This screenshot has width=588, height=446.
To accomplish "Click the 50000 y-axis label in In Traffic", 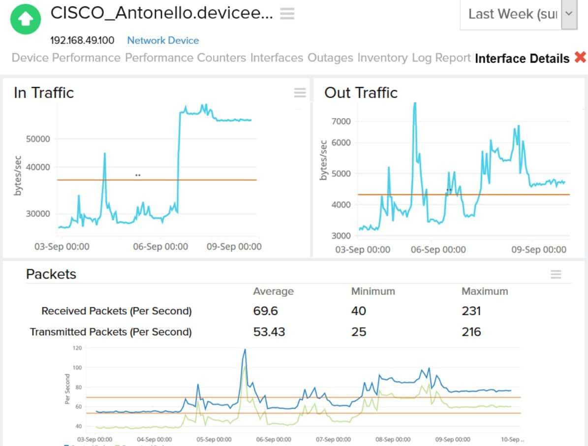I will pyautogui.click(x=38, y=139).
